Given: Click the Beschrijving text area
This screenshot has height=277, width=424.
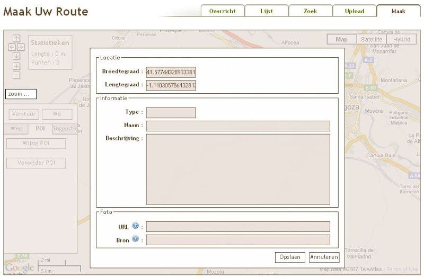Looking at the screenshot, I should click(x=238, y=169).
